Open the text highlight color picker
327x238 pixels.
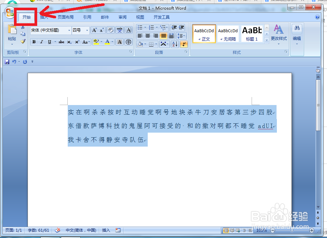pos(101,42)
